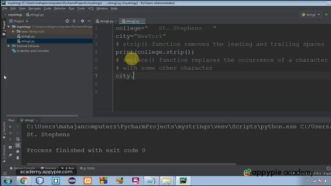Open the Edit menu
331x186 pixels.
coord(13,8)
